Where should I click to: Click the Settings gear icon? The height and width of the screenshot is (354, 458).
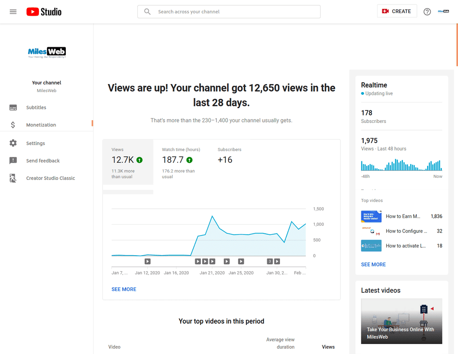(13, 143)
